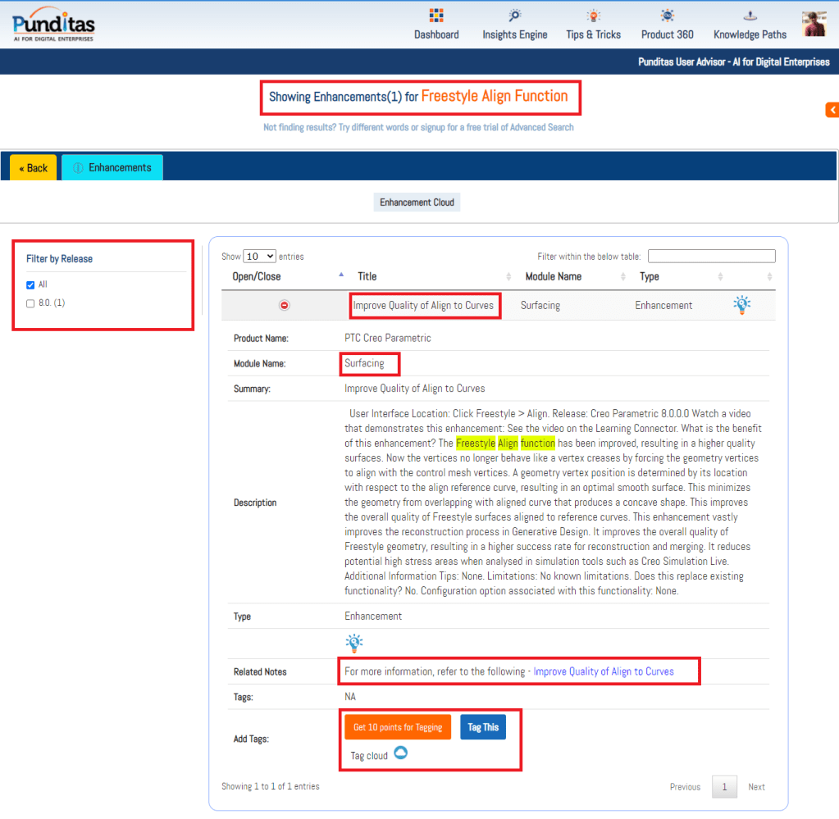Open the Insights Engine icon

click(x=514, y=16)
